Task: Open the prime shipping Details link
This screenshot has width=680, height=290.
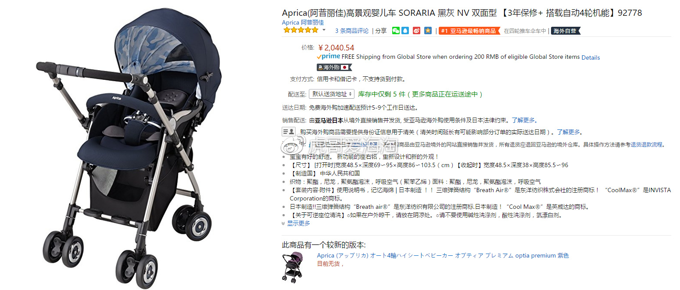Action: (591, 57)
